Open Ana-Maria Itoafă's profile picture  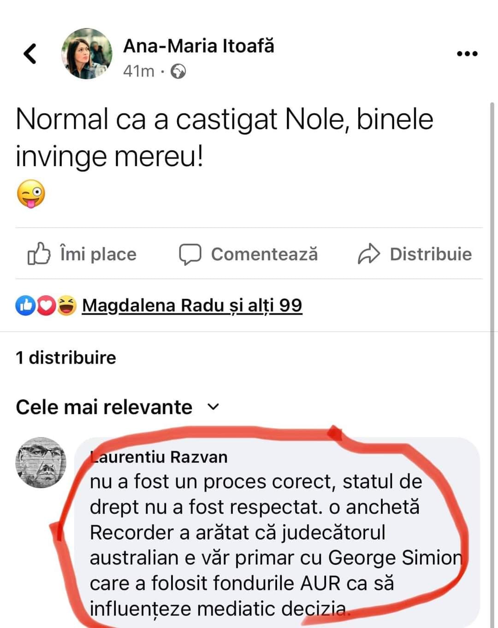point(87,54)
